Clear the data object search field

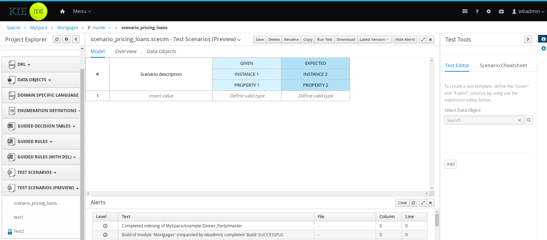[520, 120]
